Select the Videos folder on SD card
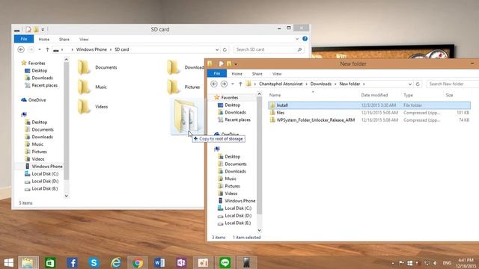This screenshot has height=269, width=479. [x=93, y=107]
